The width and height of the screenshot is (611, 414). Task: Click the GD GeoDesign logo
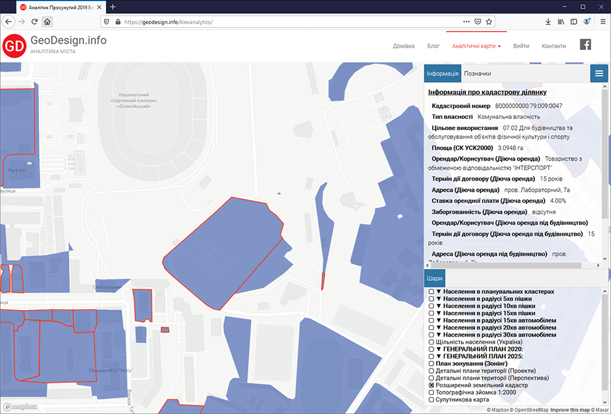(14, 45)
